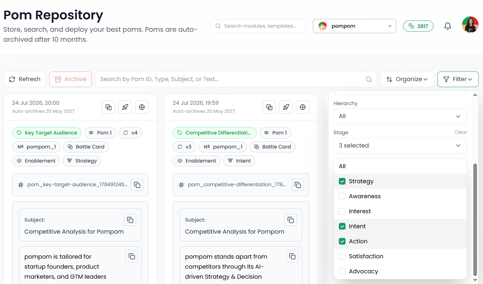Copy the pom_competitive-differentiation ID

298,185
